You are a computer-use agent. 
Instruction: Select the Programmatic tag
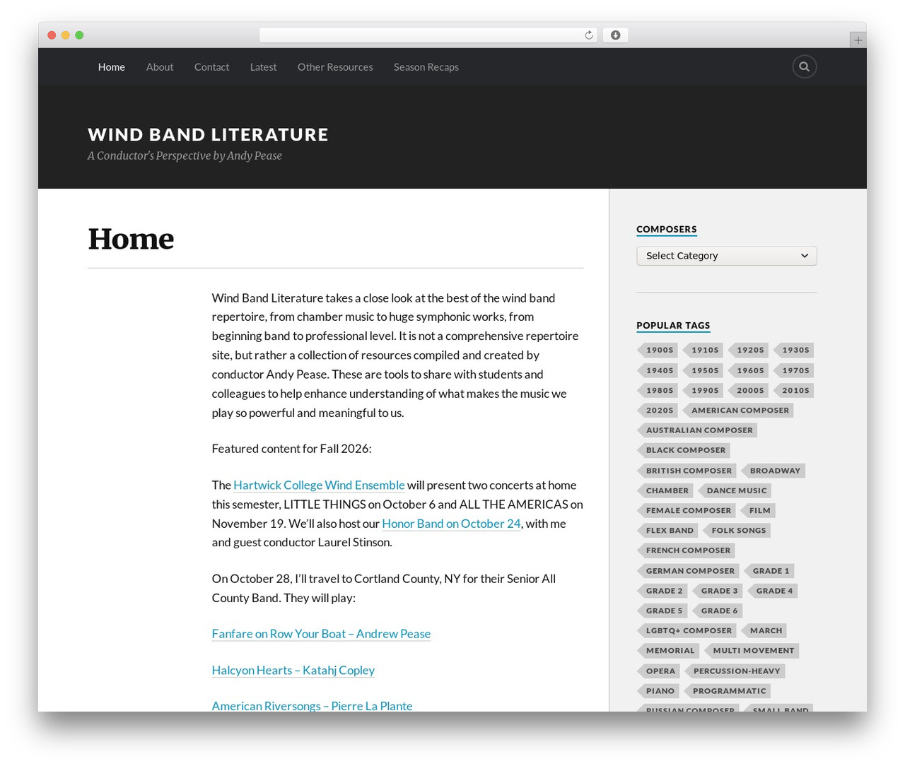(727, 691)
